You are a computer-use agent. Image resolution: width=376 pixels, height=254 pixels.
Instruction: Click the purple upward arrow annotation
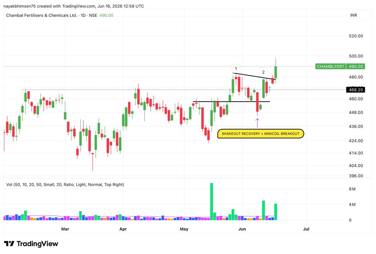pyautogui.click(x=258, y=123)
